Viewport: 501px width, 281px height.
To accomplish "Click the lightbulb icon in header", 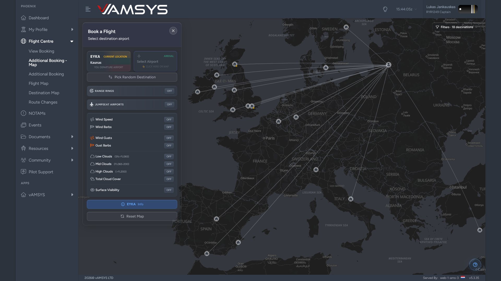I will click(385, 9).
